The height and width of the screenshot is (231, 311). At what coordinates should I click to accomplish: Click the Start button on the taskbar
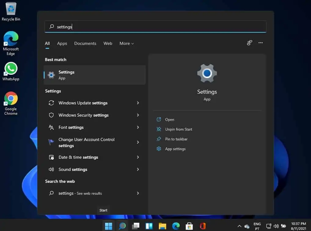click(108, 226)
